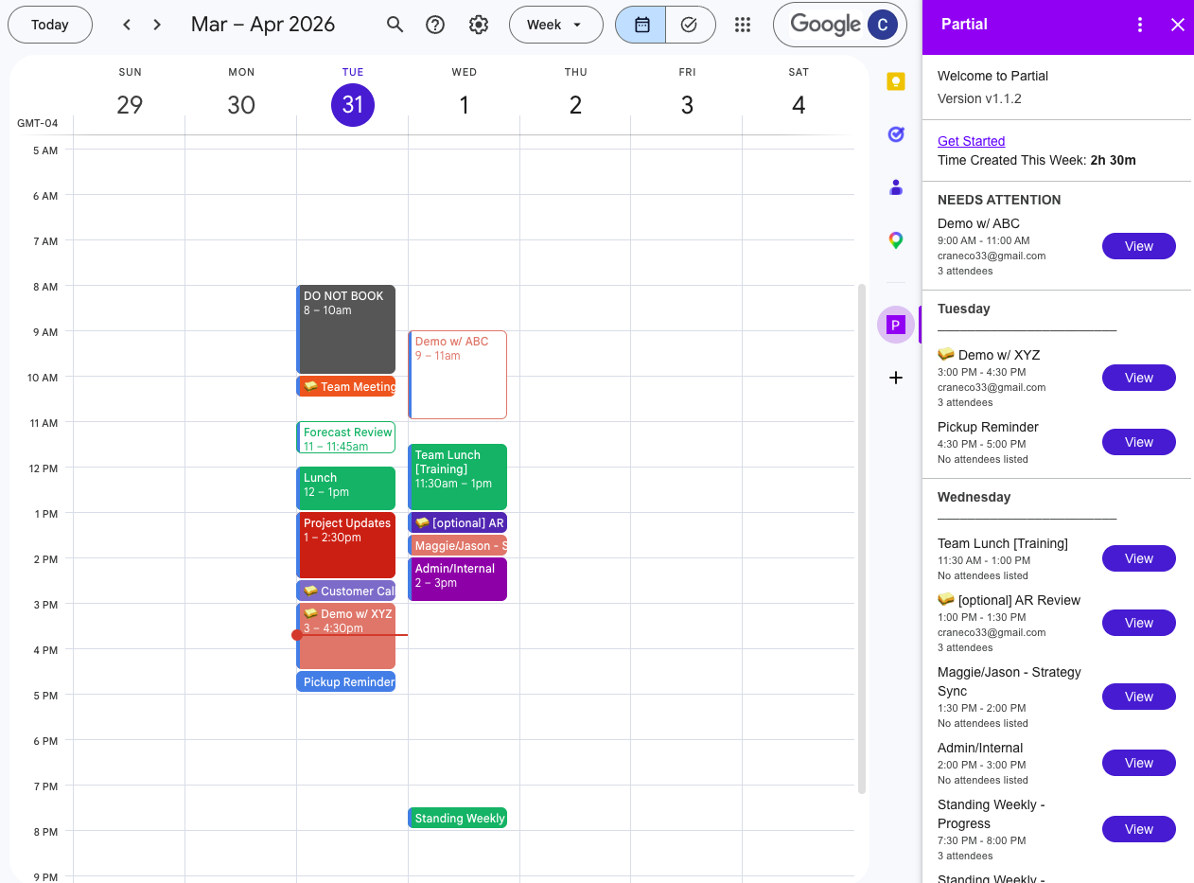Viewport: 1194px width, 883px height.
Task: View the Pickup Reminder entry
Action: point(1139,442)
